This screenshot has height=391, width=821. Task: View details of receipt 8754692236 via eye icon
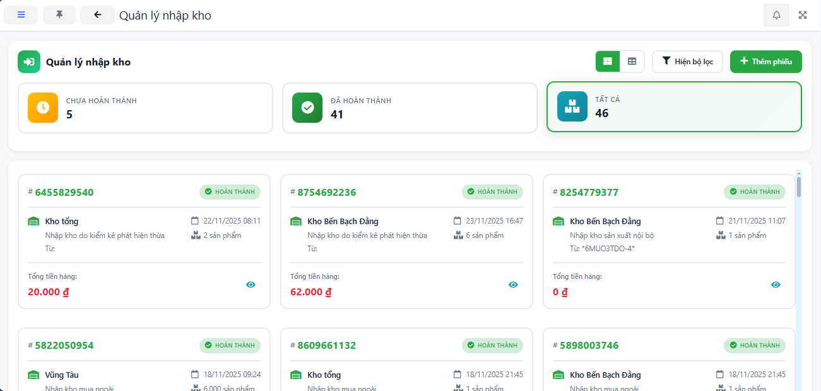coord(513,285)
